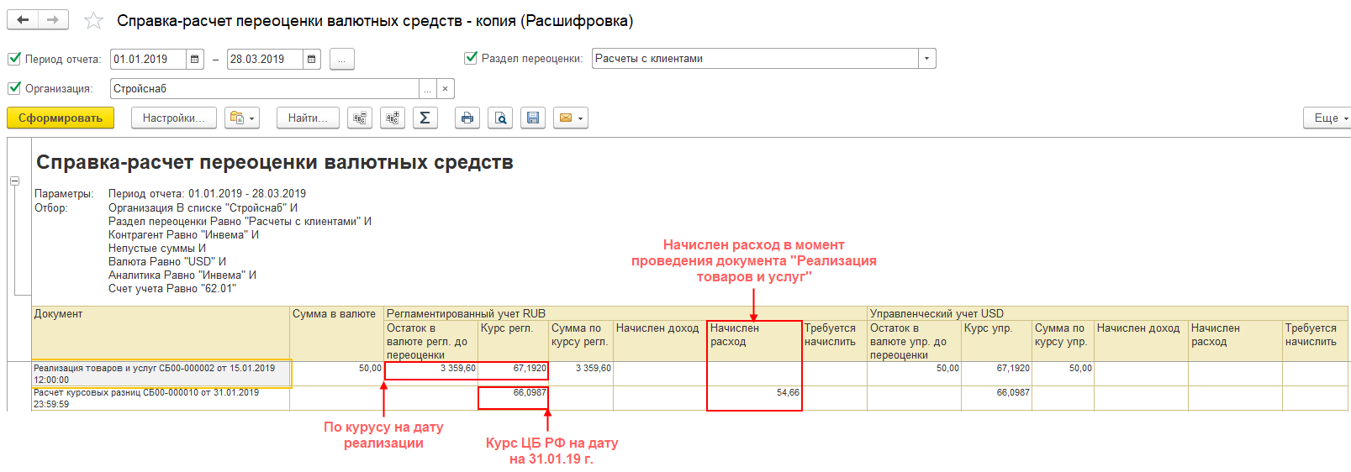Click the end date field 28.03.2019
The height and width of the screenshot is (472, 1351).
point(266,59)
